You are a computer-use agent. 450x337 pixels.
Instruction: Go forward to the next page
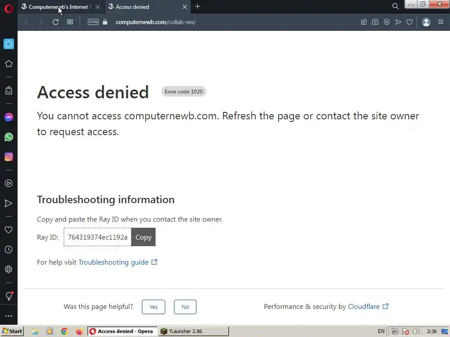tap(41, 22)
